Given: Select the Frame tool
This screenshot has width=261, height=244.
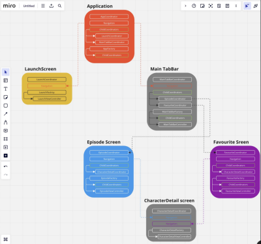Looking at the screenshot, I should [6, 139].
